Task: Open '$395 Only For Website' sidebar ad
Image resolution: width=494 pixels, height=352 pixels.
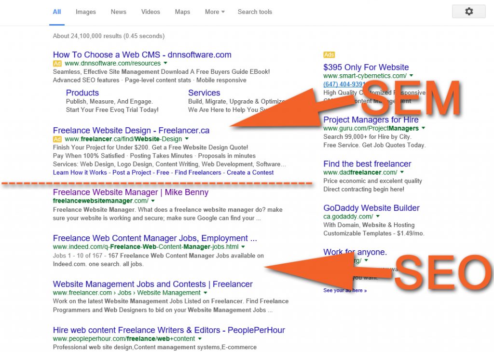Action: [x=366, y=68]
